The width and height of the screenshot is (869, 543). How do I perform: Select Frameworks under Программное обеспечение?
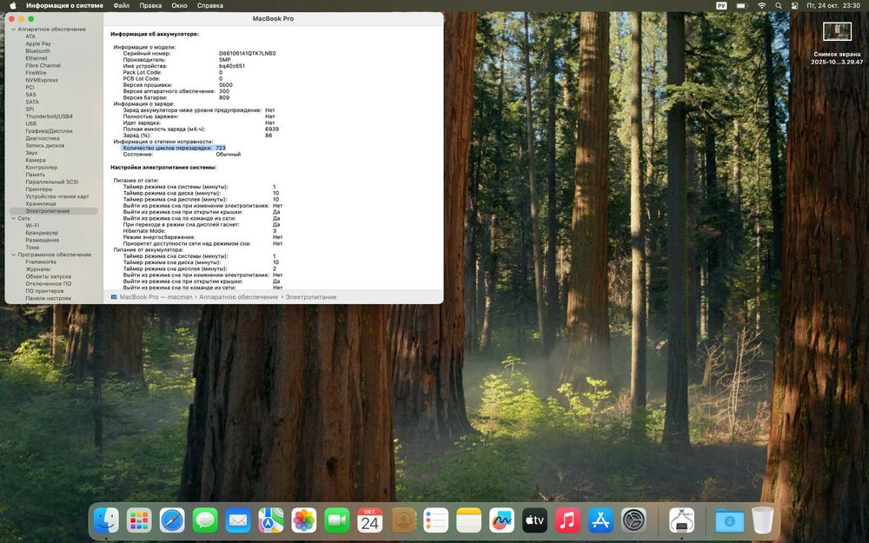click(41, 262)
